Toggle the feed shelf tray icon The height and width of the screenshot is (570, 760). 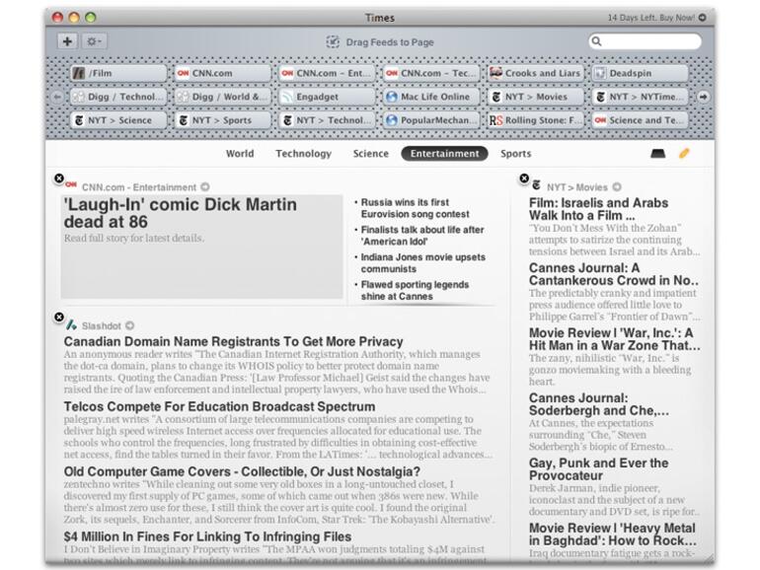click(x=658, y=154)
